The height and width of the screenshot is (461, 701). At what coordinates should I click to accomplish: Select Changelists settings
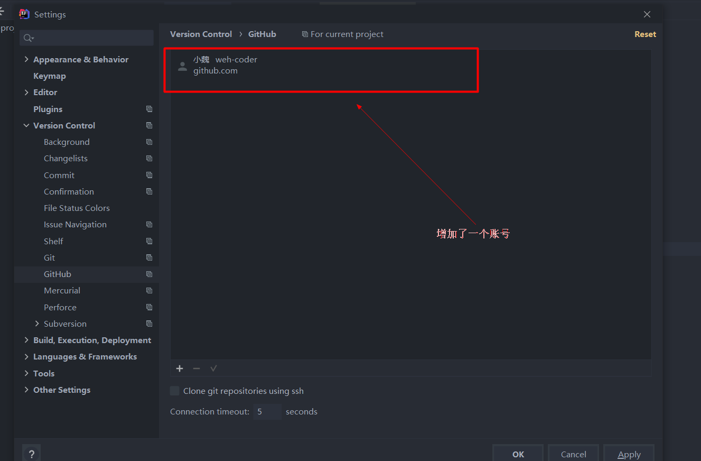pyautogui.click(x=66, y=158)
